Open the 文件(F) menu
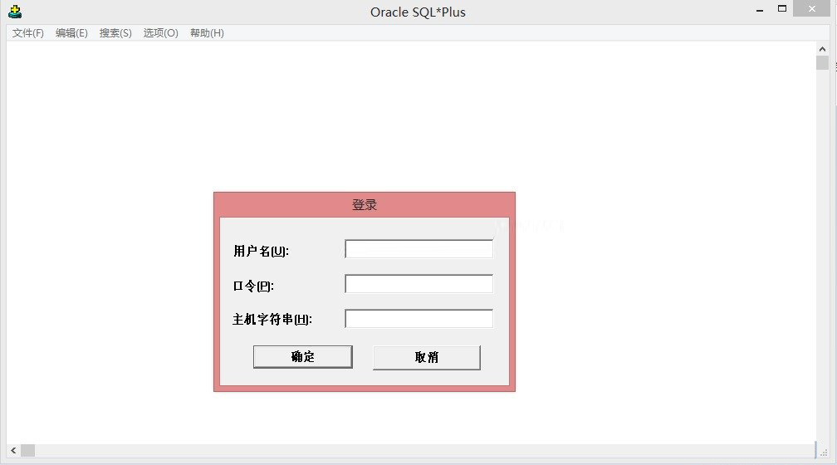The image size is (837, 465). [x=27, y=33]
